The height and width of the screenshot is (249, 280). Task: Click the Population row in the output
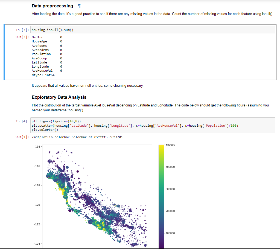41,54
